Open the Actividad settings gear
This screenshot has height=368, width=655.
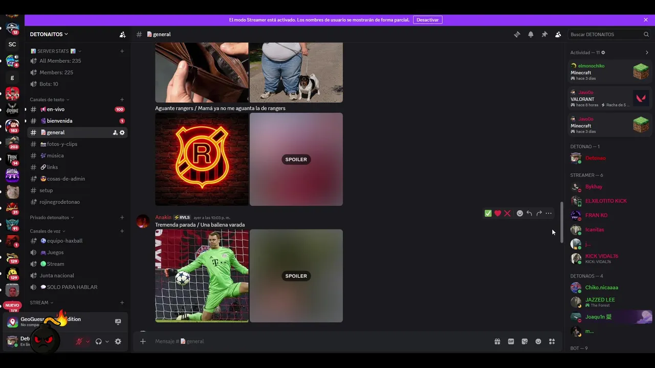click(603, 53)
